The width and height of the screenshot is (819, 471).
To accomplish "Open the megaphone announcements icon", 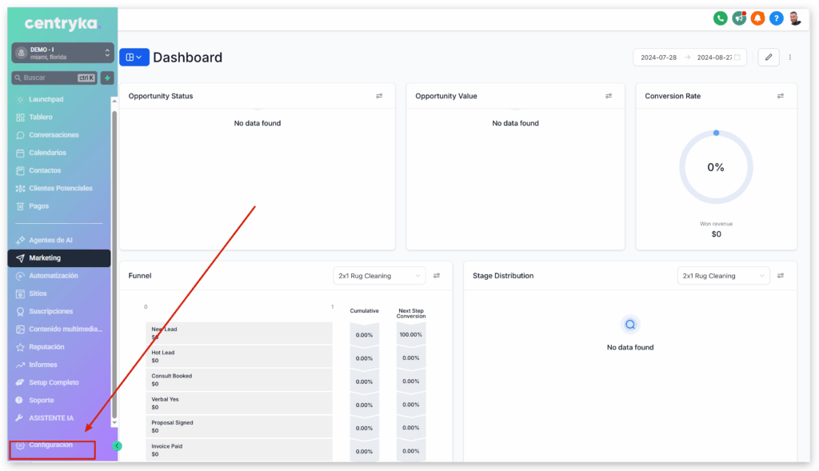I will point(739,18).
